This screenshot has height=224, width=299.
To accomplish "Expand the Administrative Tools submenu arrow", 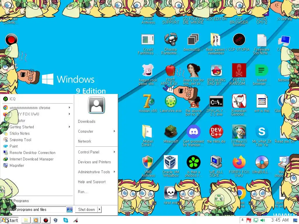I will (x=114, y=172).
